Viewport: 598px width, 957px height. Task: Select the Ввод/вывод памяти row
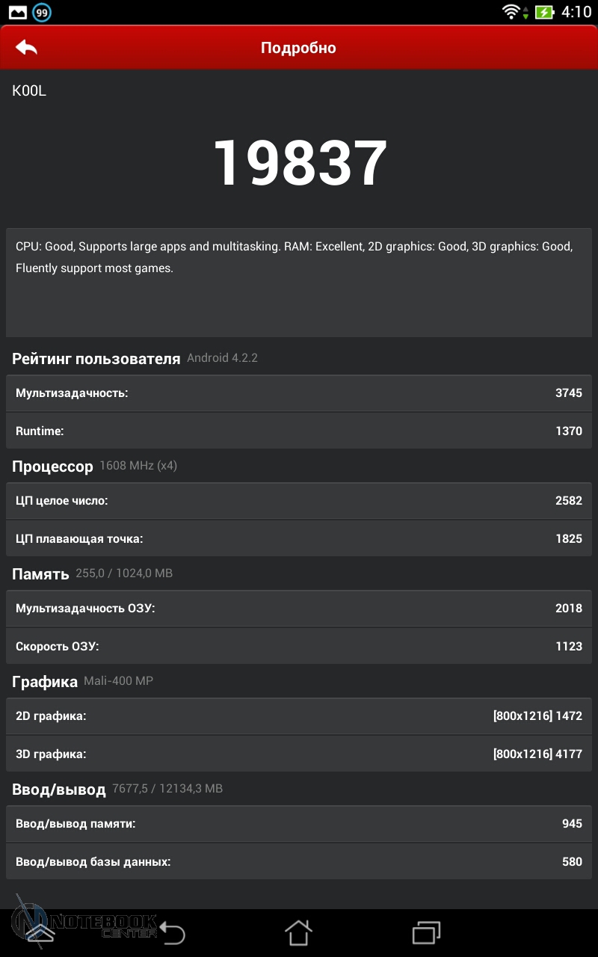point(299,823)
